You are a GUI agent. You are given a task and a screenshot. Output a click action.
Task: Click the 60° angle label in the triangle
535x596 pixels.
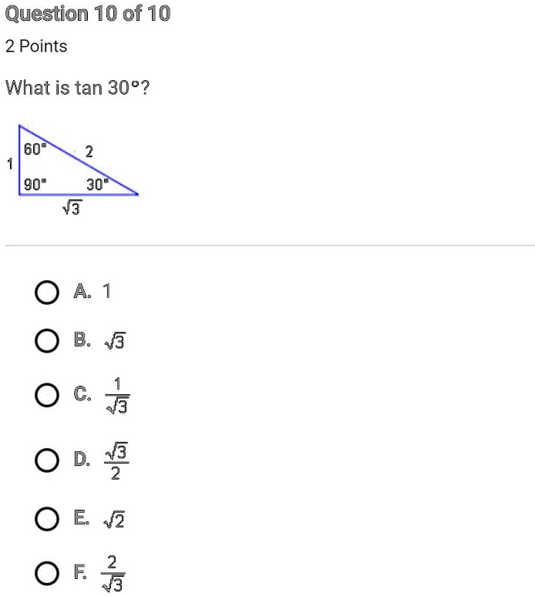[x=35, y=149]
